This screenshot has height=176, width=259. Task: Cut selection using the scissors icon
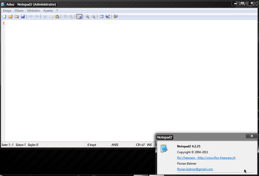click(45, 16)
